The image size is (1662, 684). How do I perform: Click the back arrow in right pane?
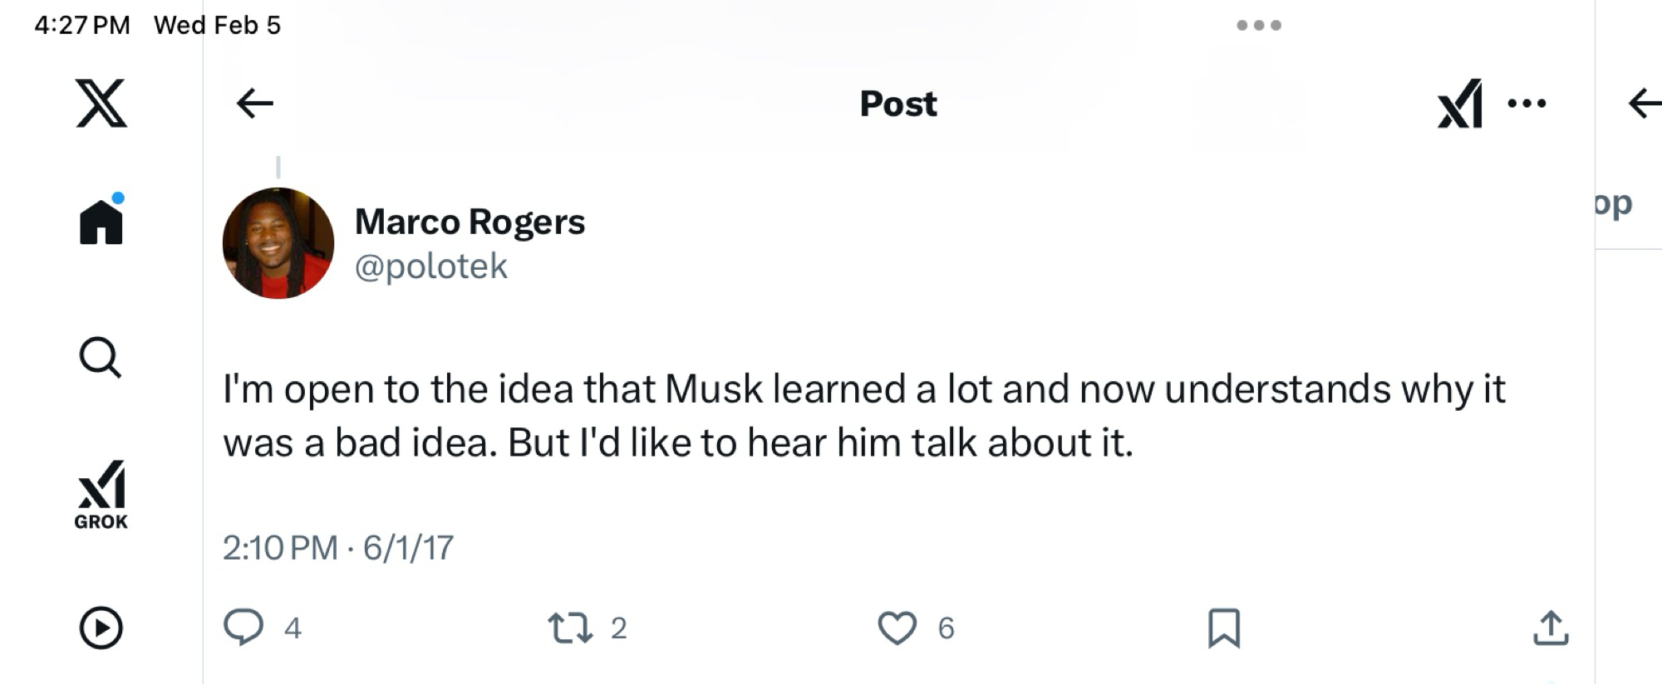tap(1644, 104)
